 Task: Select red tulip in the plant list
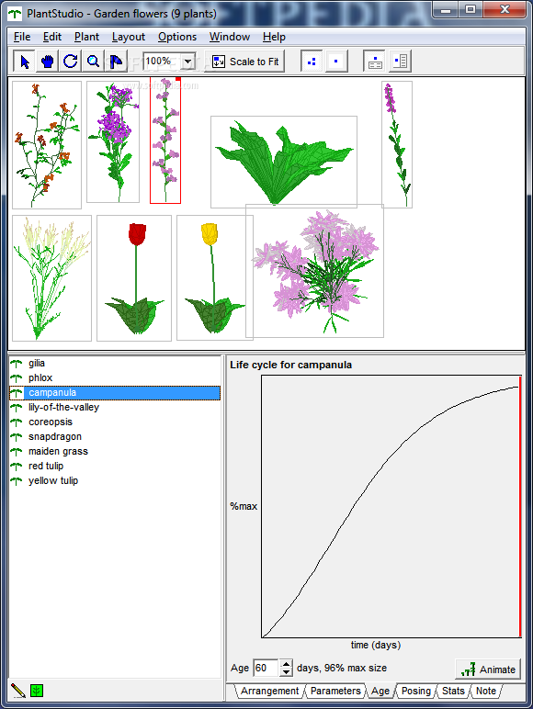click(46, 466)
